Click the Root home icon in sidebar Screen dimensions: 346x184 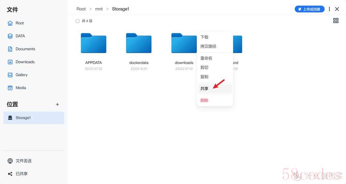pyautogui.click(x=10, y=23)
